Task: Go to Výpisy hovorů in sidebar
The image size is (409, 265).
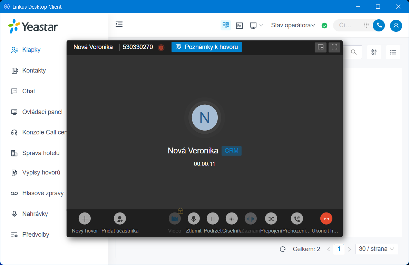Action: [x=41, y=172]
